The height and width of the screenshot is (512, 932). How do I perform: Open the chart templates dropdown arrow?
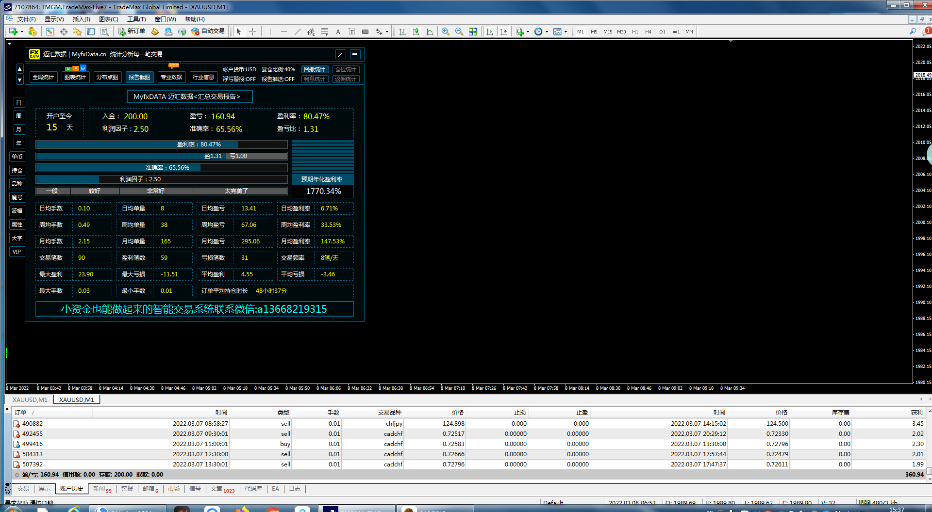point(566,32)
